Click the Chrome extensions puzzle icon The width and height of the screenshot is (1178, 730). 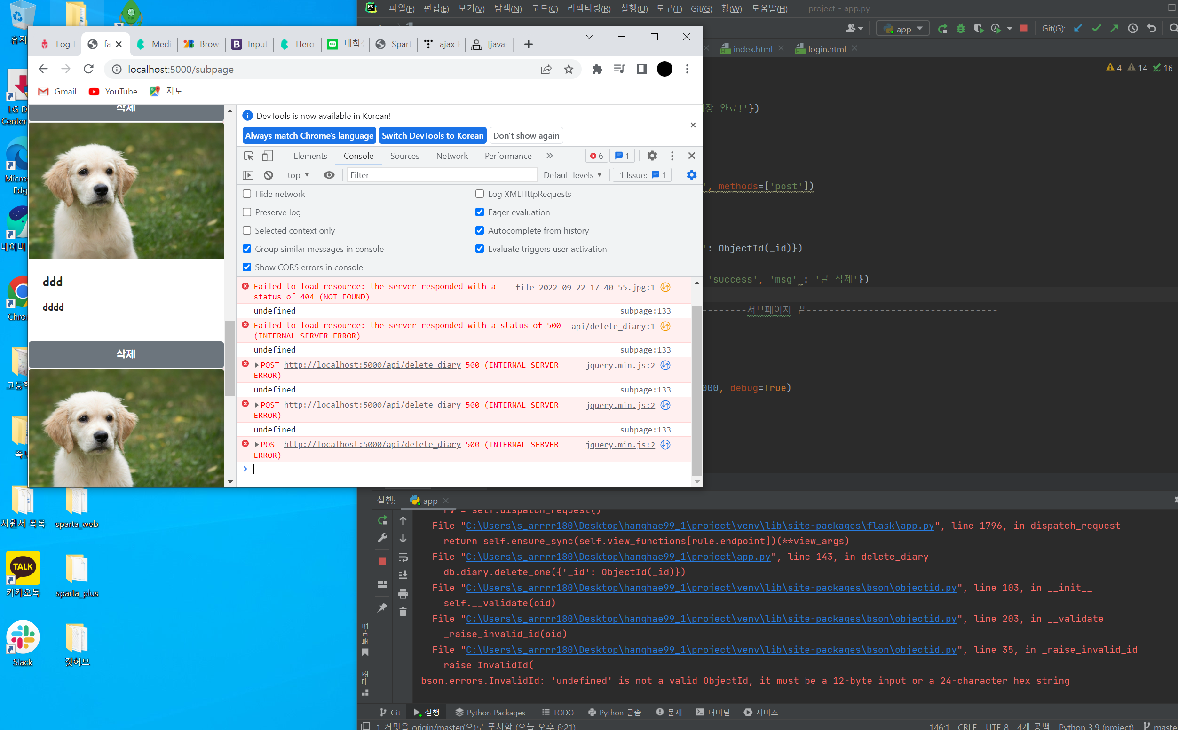597,70
